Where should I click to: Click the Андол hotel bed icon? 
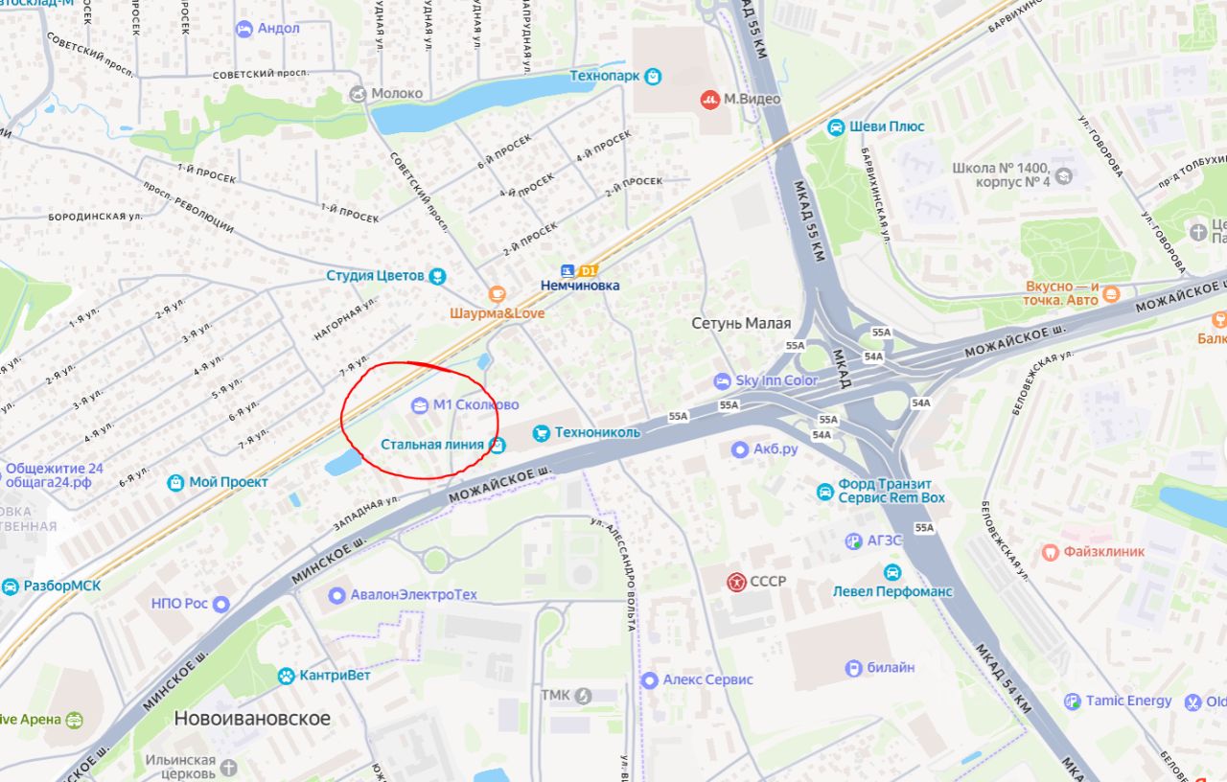click(244, 29)
